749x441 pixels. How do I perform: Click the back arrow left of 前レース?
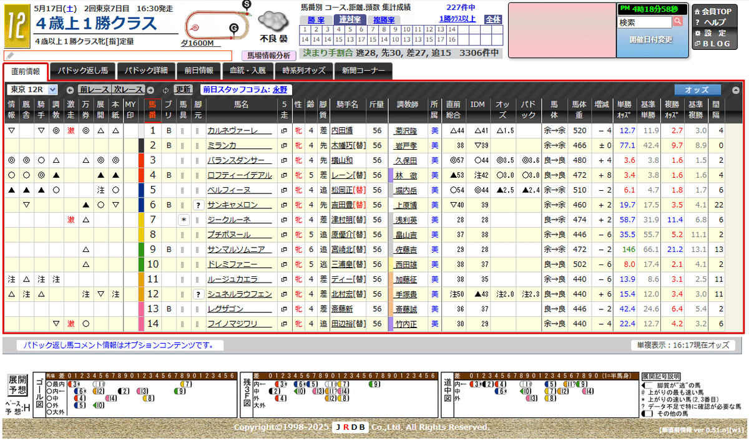(70, 89)
